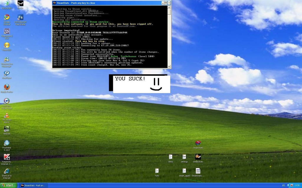Expand hidden system tray icons arrow

click(288, 185)
